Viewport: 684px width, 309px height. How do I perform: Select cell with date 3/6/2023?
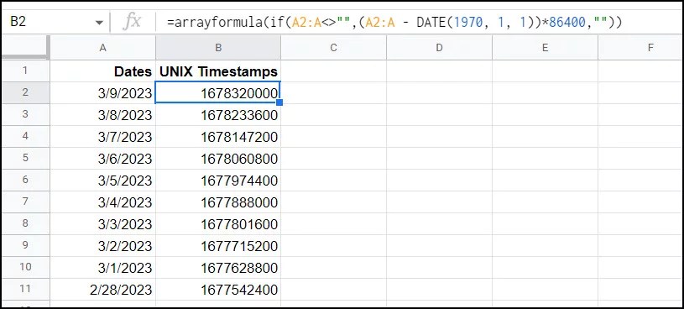pos(103,158)
